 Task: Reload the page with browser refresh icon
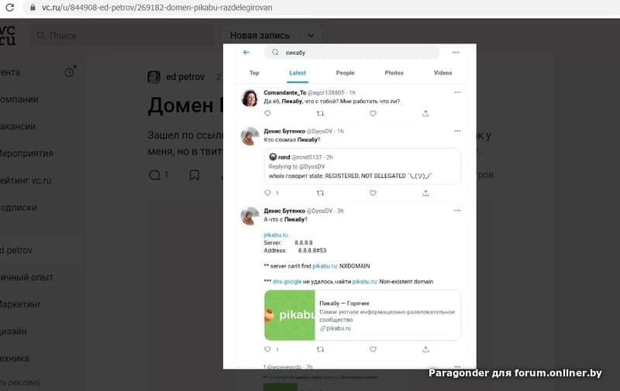[x=10, y=7]
